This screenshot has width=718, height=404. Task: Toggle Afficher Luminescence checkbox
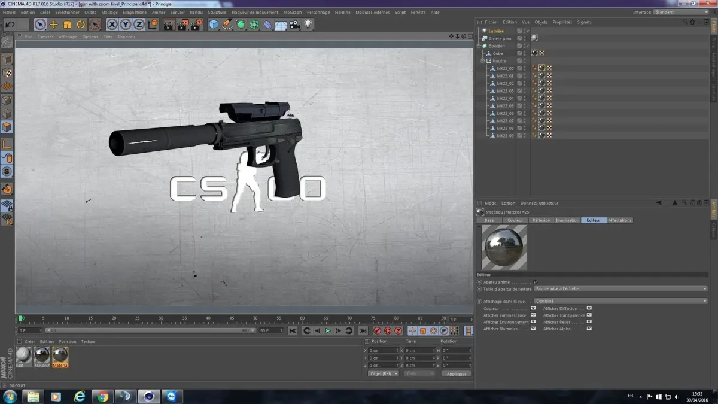533,315
